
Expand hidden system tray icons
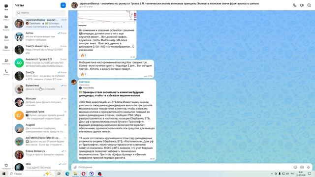coord(272,174)
